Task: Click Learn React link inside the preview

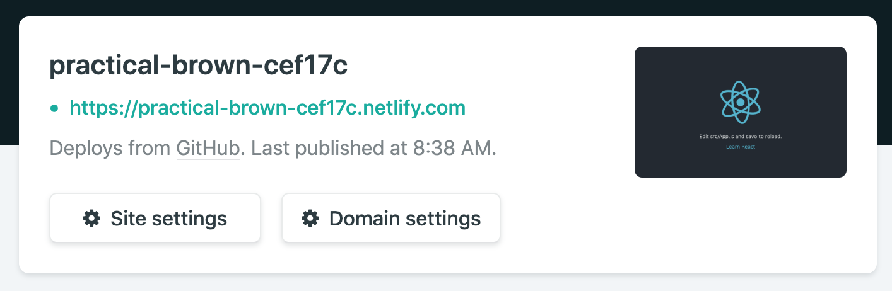Action: pyautogui.click(x=740, y=147)
